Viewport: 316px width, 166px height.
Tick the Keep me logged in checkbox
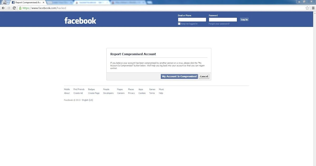(179, 24)
